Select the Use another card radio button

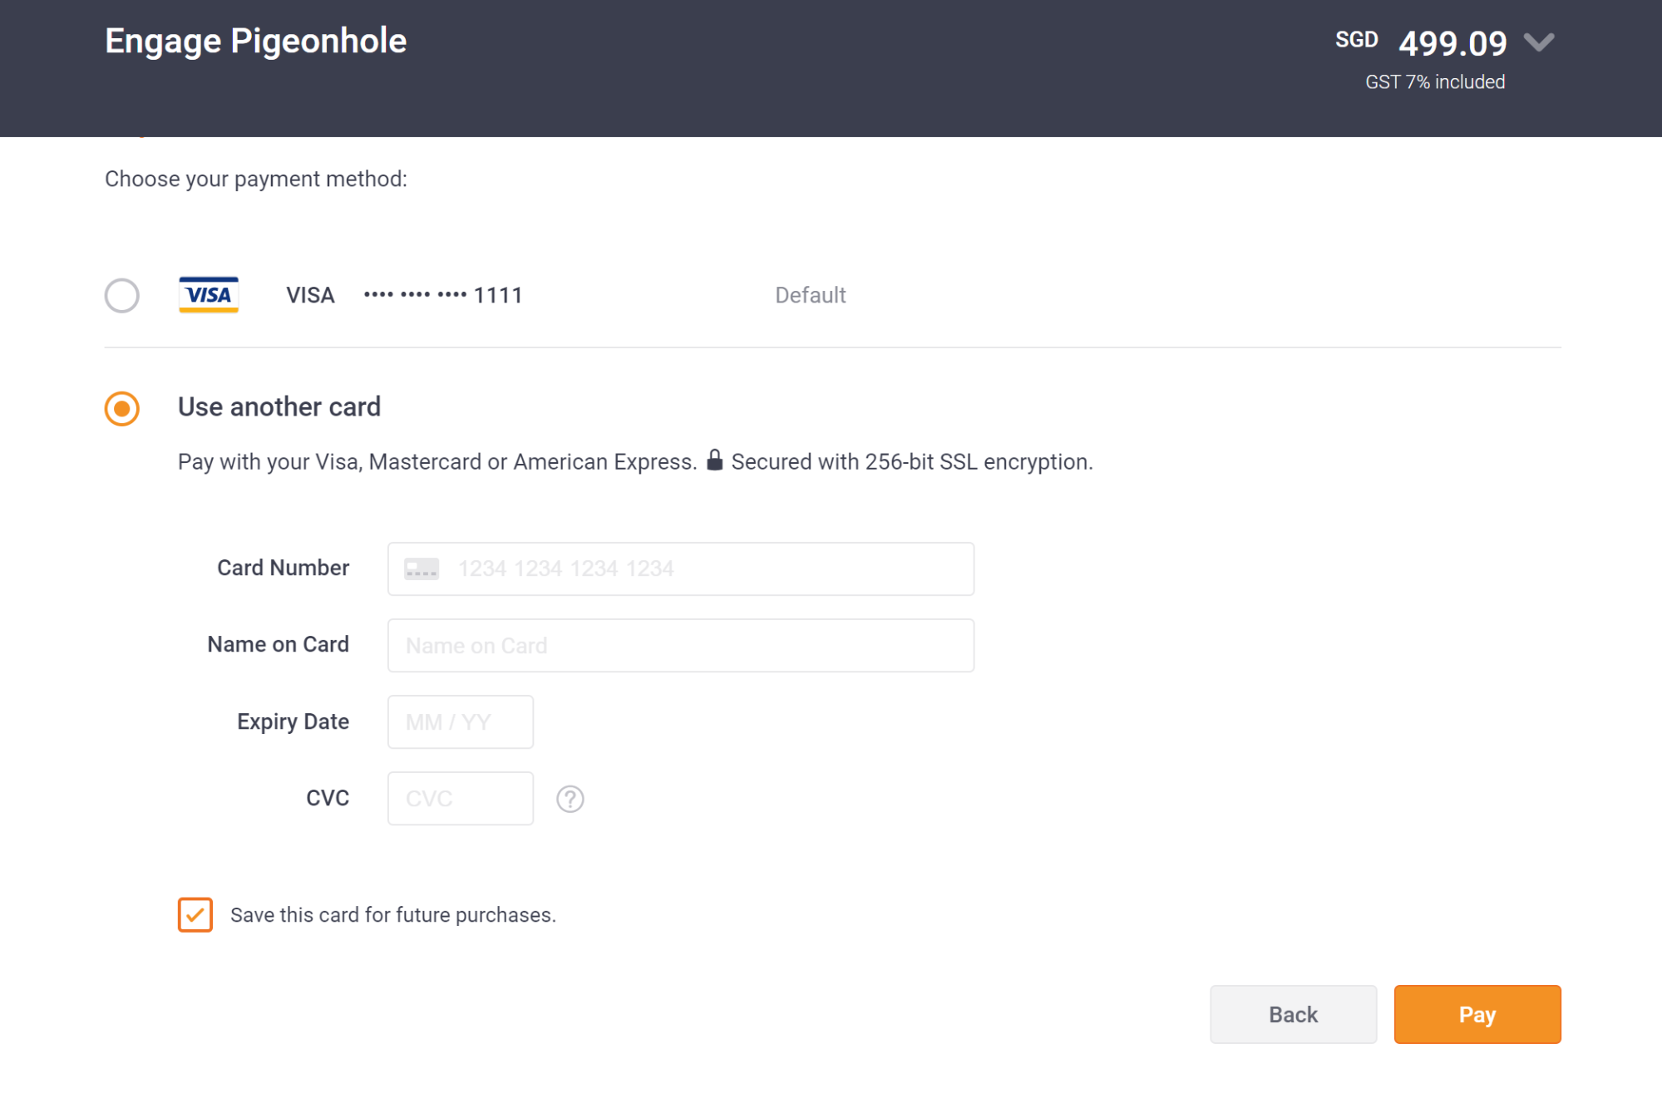122,408
